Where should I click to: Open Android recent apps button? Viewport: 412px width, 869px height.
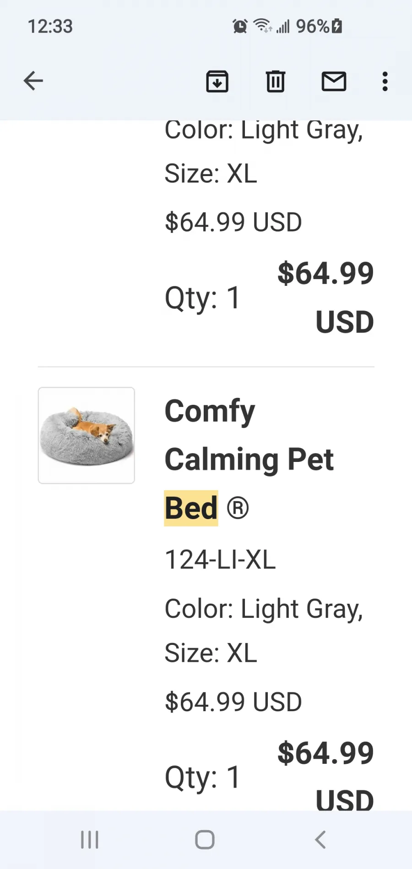90,840
